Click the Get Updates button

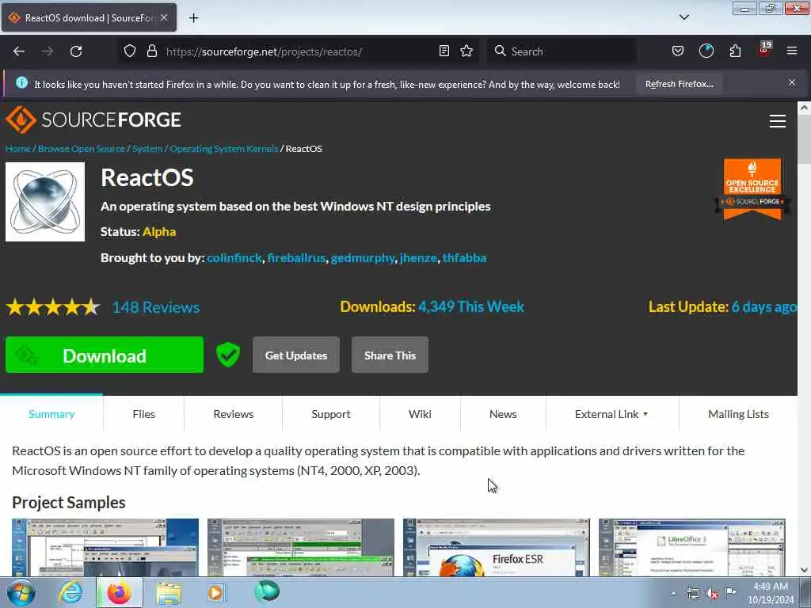coord(296,355)
